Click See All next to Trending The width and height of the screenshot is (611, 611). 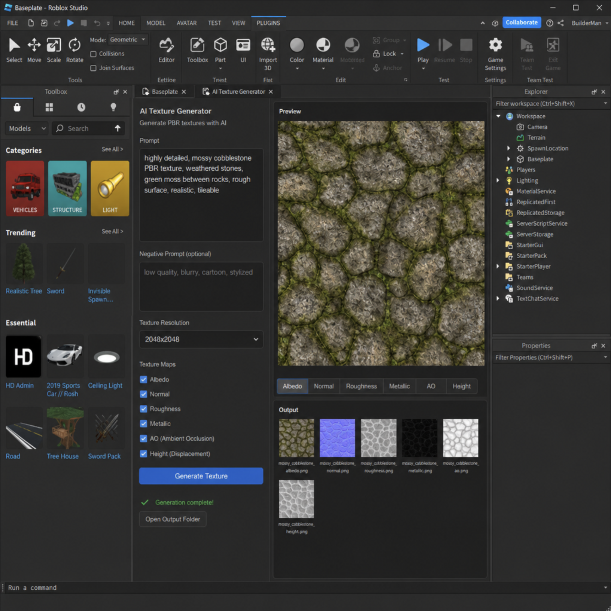click(x=112, y=231)
